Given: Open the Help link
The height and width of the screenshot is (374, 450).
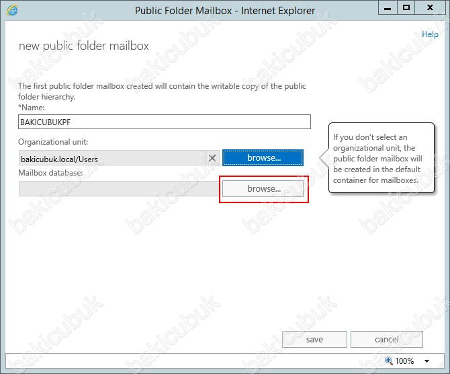Looking at the screenshot, I should click(430, 34).
